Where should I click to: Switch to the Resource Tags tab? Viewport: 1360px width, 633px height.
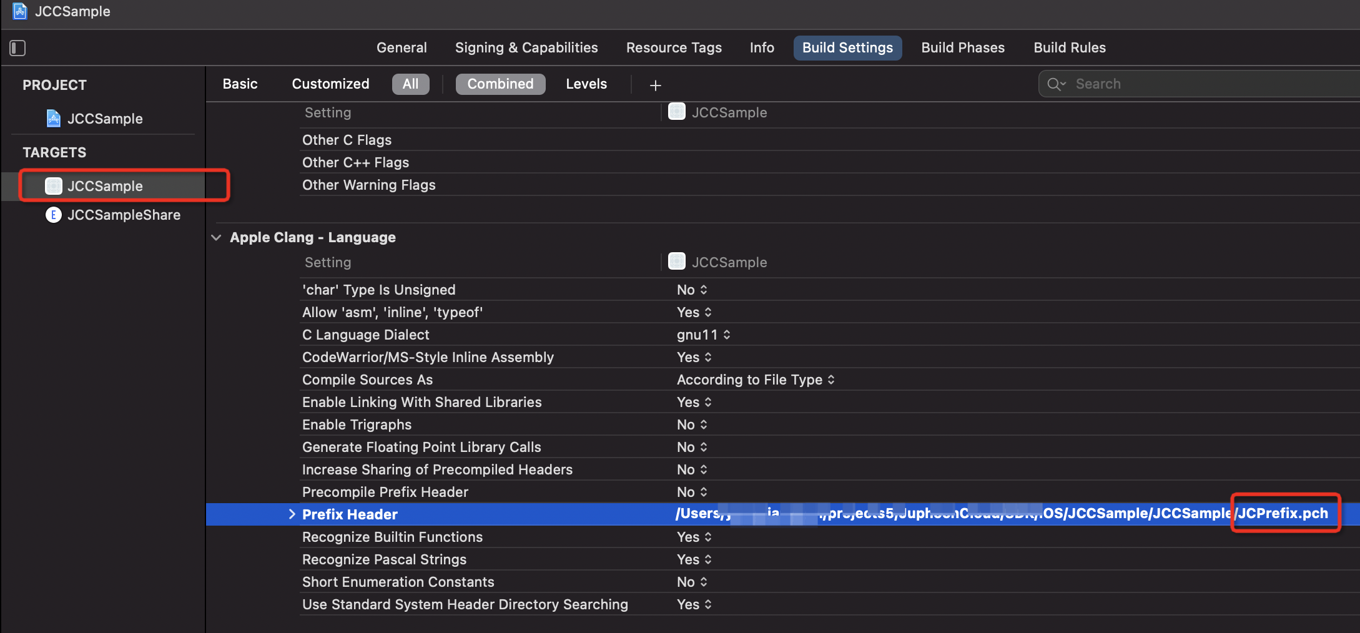coord(674,48)
